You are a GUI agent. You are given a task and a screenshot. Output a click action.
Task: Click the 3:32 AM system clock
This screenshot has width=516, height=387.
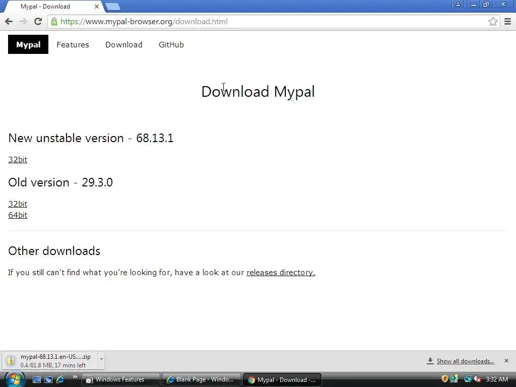(496, 379)
